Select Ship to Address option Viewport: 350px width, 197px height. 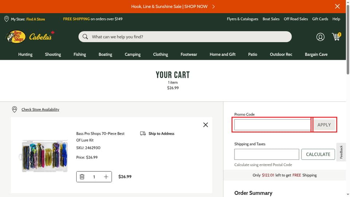coord(161,134)
